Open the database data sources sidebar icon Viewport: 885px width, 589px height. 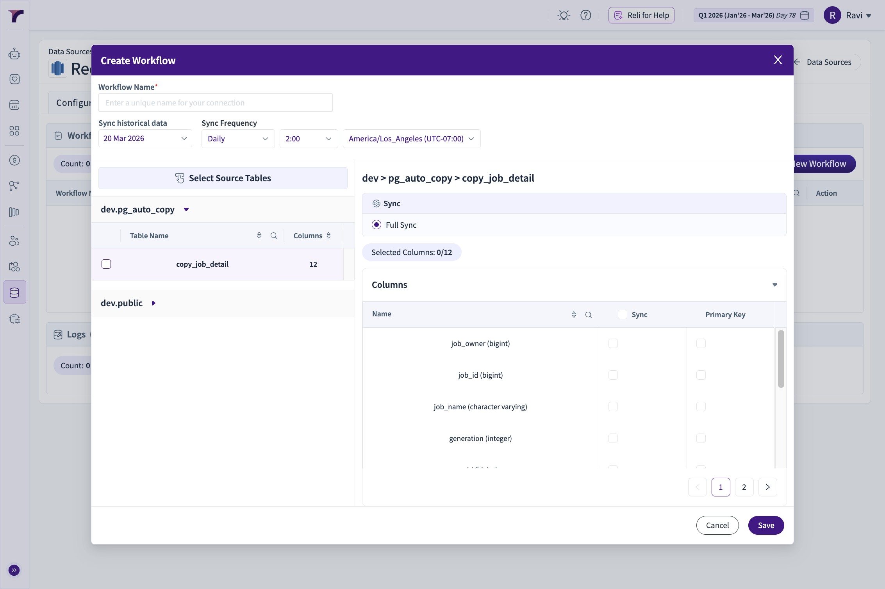click(x=14, y=292)
